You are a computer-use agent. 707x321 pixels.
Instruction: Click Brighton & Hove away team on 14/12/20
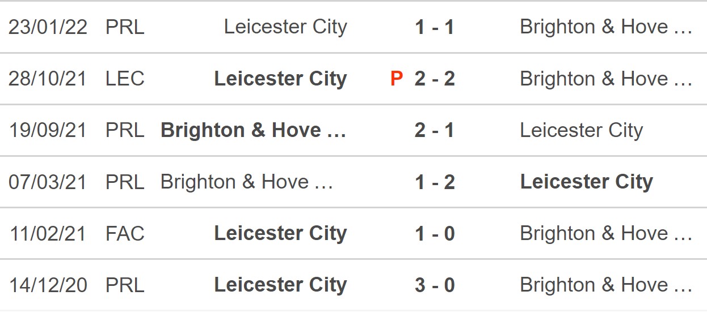pyautogui.click(x=605, y=285)
